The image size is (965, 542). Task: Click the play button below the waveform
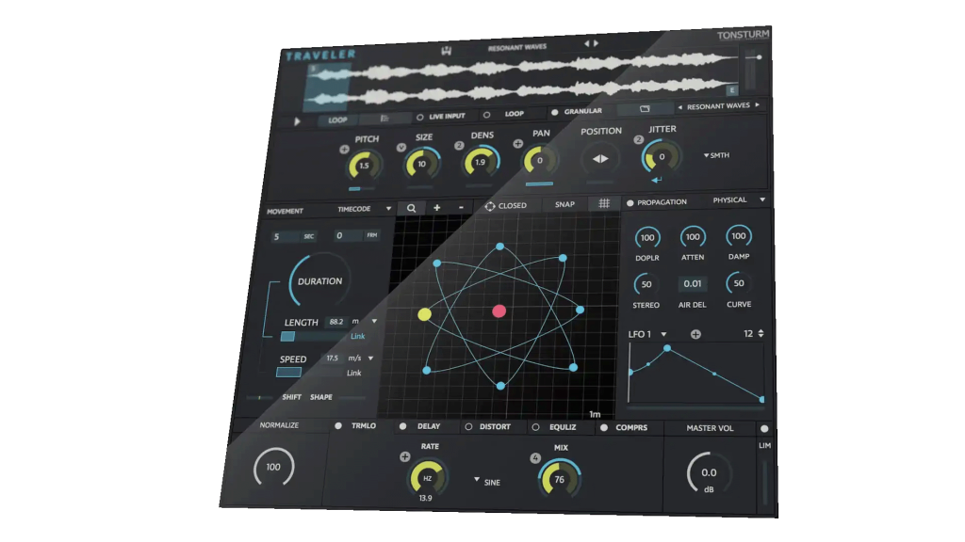(x=298, y=121)
